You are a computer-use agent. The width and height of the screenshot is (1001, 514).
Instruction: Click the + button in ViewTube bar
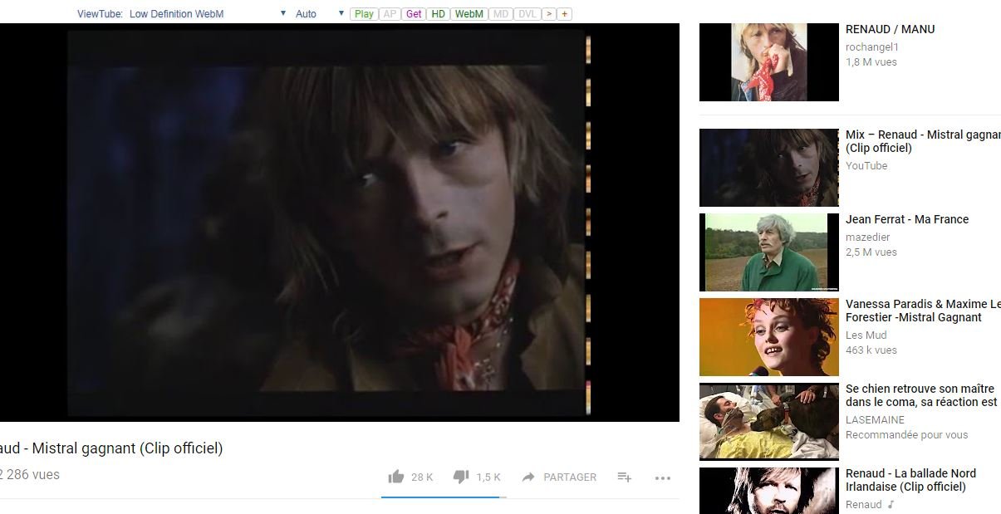click(565, 14)
